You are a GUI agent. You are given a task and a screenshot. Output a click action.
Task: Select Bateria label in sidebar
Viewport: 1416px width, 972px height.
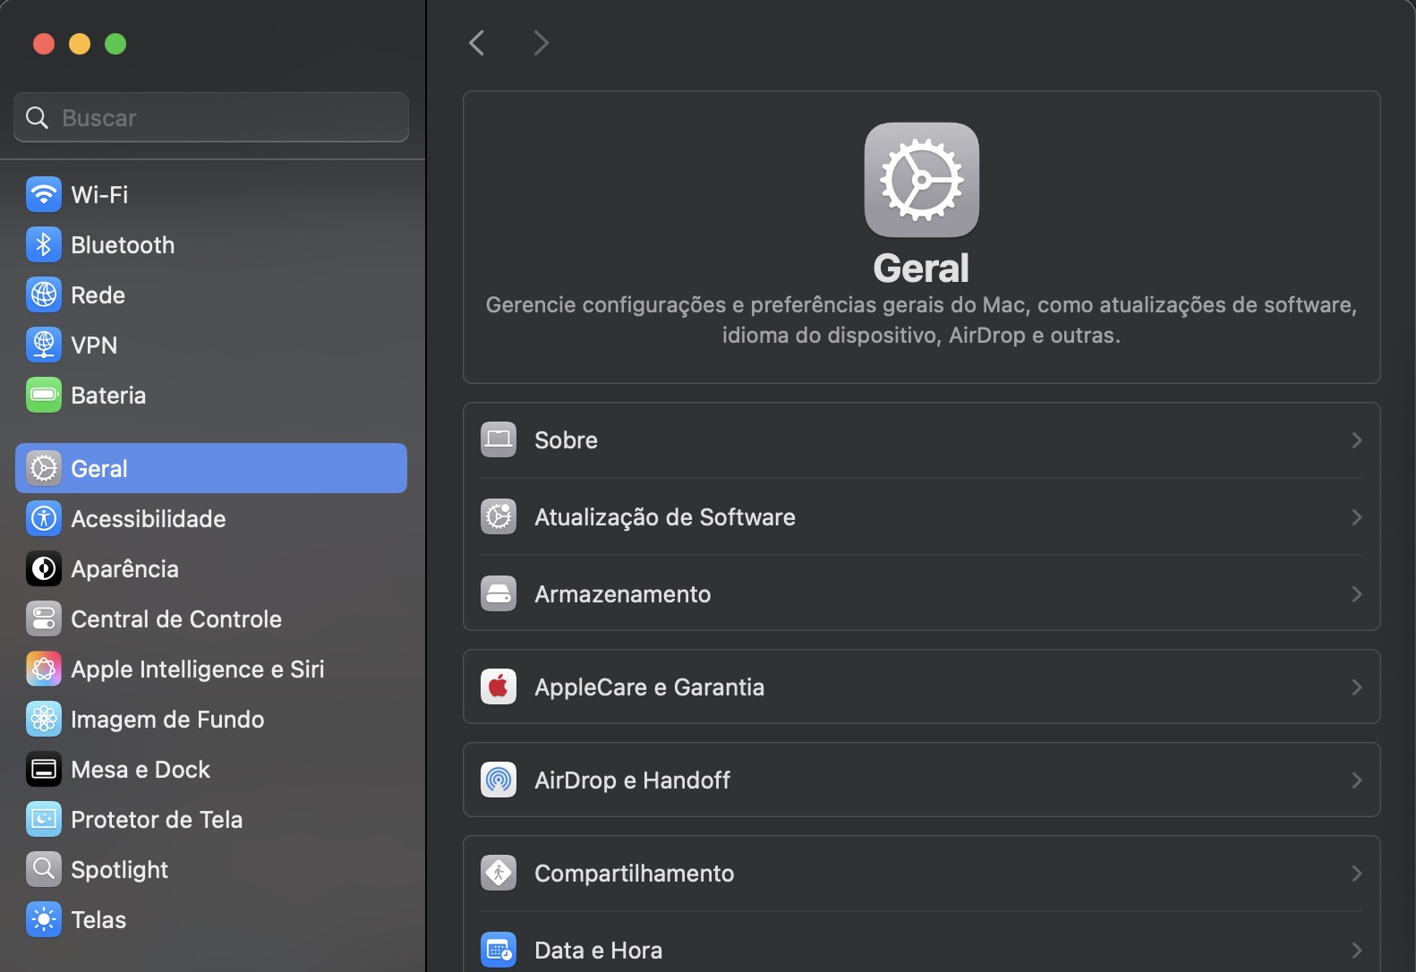pos(108,395)
